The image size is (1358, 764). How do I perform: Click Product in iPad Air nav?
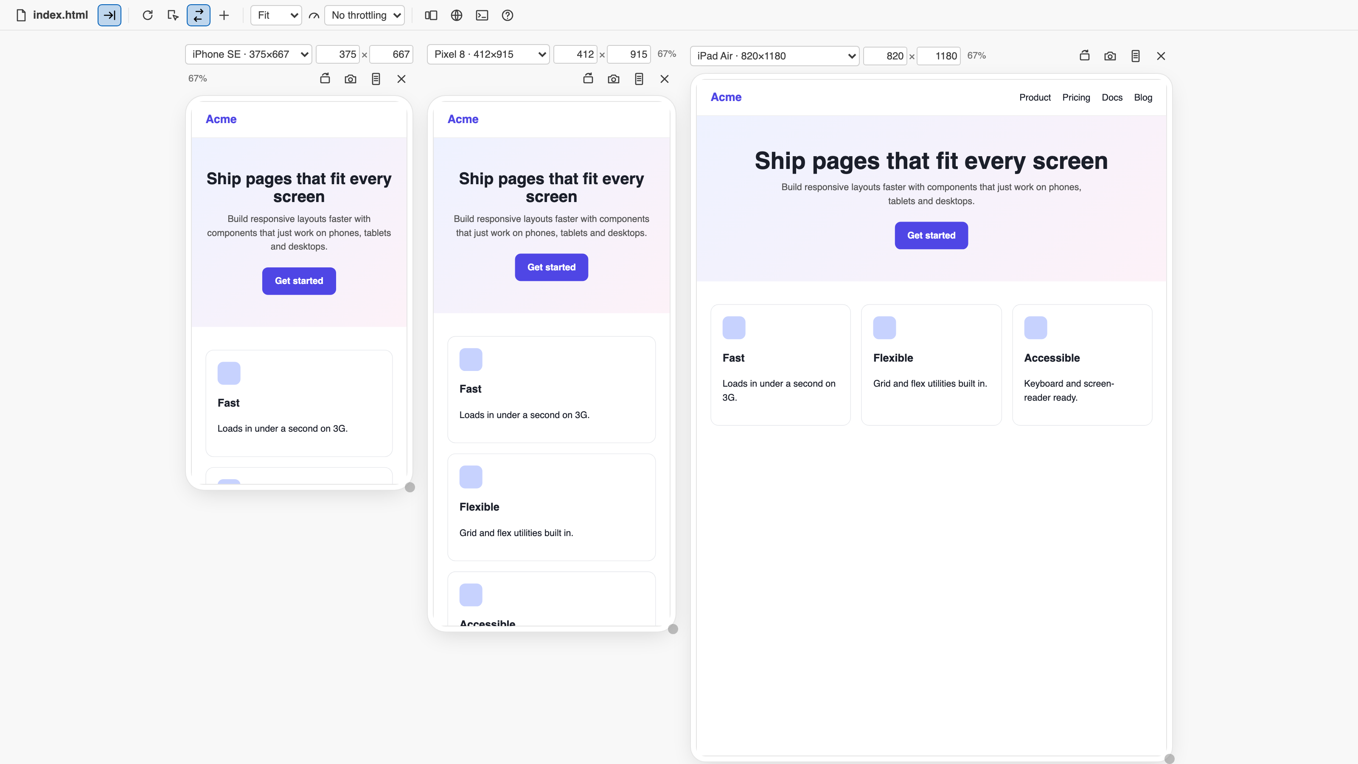point(1035,98)
